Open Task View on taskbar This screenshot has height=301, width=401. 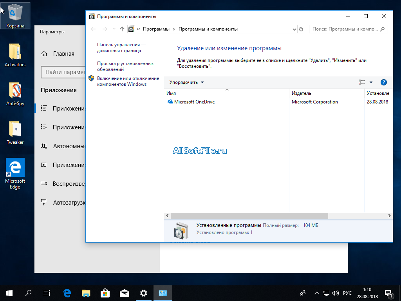coord(47,293)
